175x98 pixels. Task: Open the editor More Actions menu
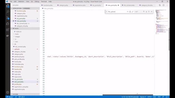[167, 5]
